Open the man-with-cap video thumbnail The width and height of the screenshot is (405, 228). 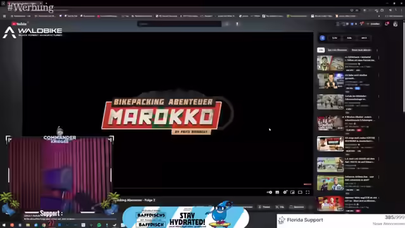pyautogui.click(x=330, y=63)
